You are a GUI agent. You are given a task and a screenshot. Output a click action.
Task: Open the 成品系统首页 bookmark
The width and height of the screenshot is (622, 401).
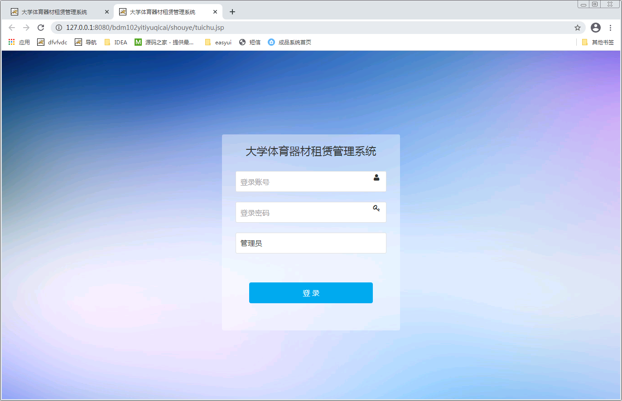[x=289, y=42]
